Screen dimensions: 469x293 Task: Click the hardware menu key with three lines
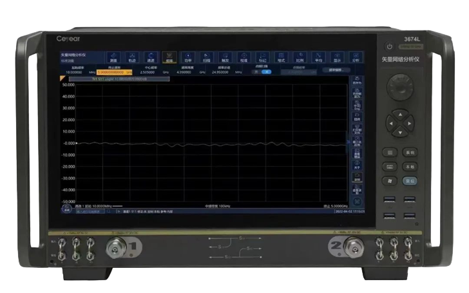[390, 153]
